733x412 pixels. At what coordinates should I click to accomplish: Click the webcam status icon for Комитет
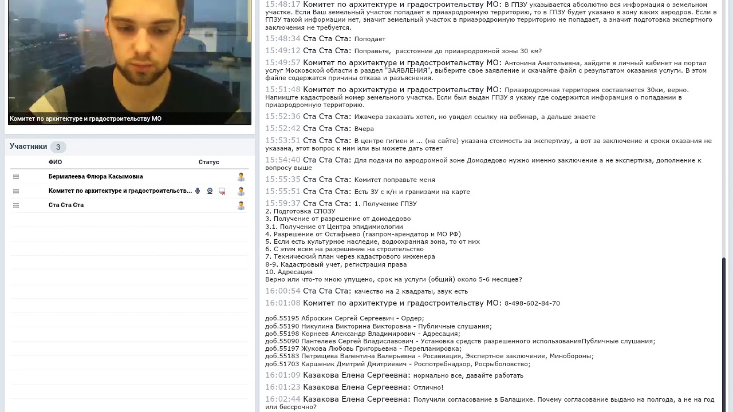[210, 191]
